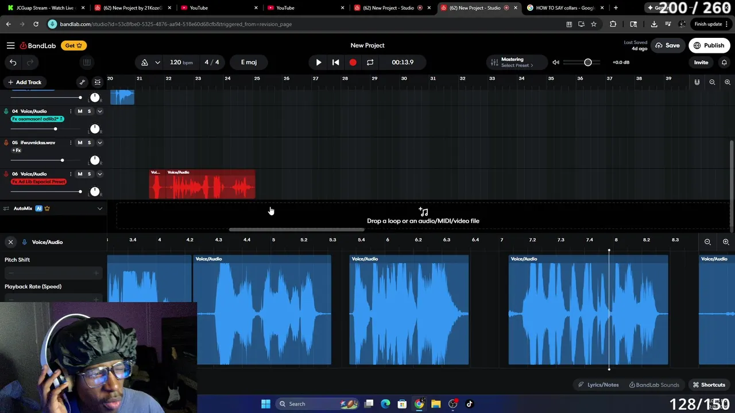Toggle timeline magnet snap
This screenshot has height=413, width=735.
click(x=697, y=82)
